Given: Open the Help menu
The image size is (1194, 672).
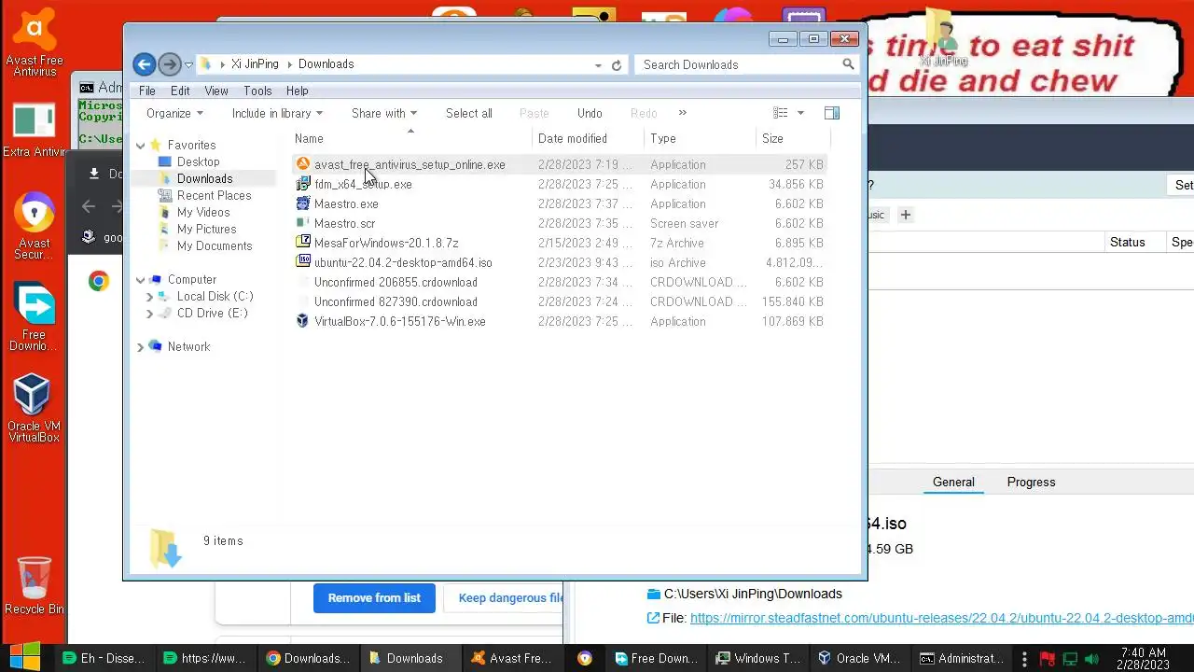Looking at the screenshot, I should pyautogui.click(x=298, y=91).
